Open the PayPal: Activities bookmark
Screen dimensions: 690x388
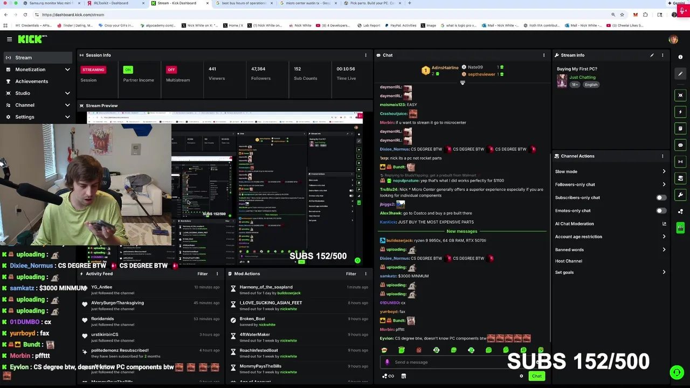click(400, 25)
